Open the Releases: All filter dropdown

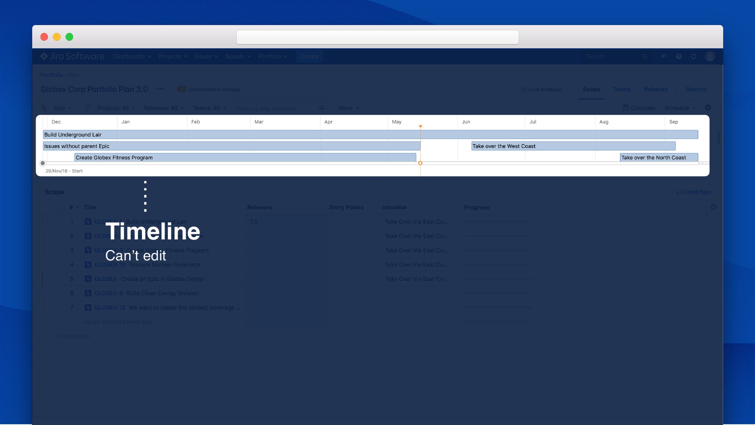(x=164, y=108)
